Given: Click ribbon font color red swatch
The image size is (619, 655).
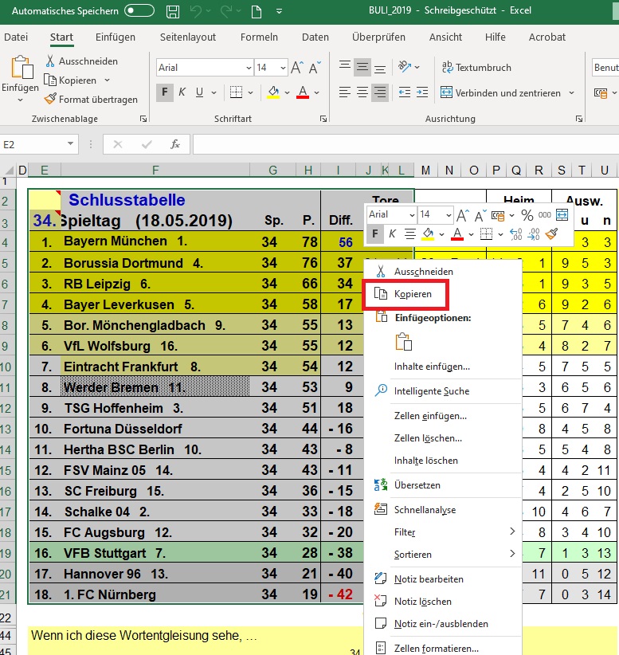Looking at the screenshot, I should [303, 92].
